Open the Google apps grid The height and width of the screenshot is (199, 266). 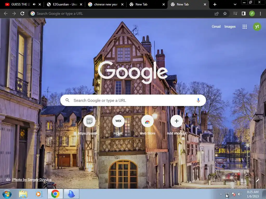click(x=245, y=27)
